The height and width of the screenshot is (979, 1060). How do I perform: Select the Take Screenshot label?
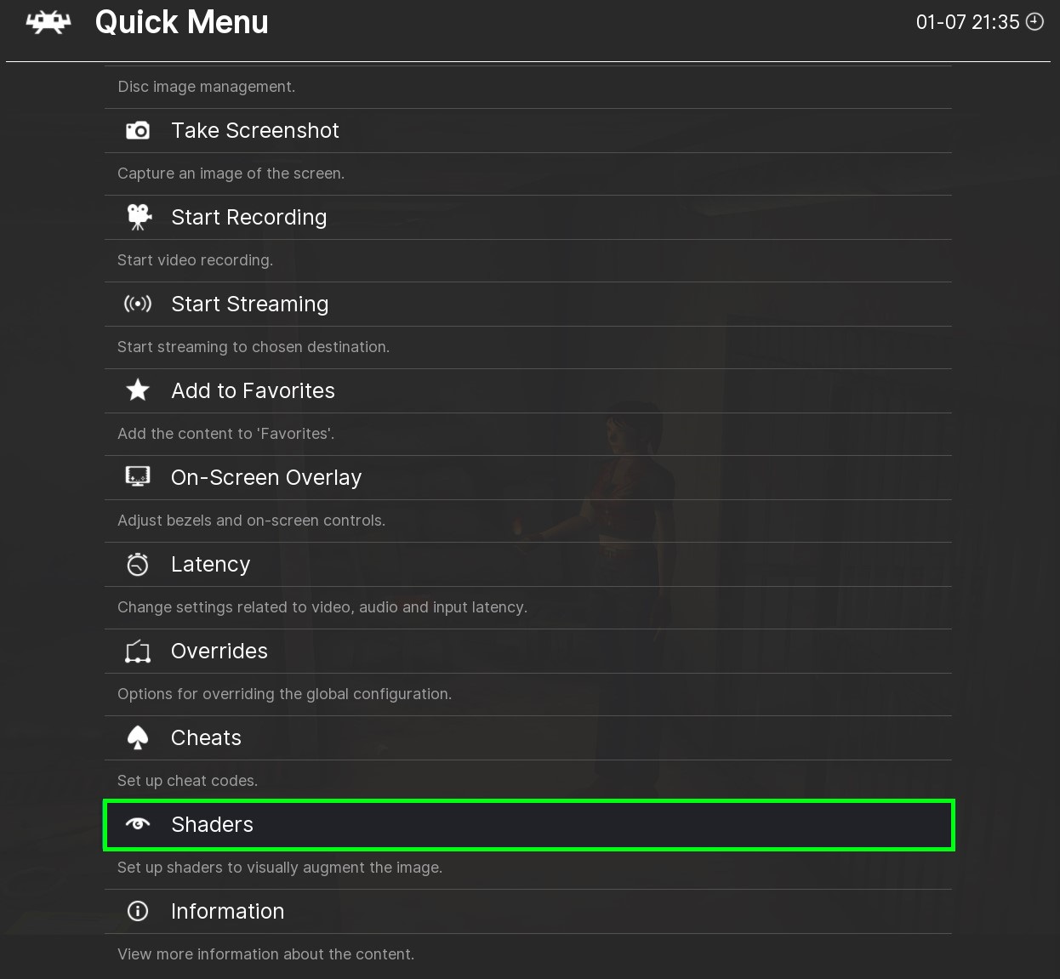[x=255, y=130]
